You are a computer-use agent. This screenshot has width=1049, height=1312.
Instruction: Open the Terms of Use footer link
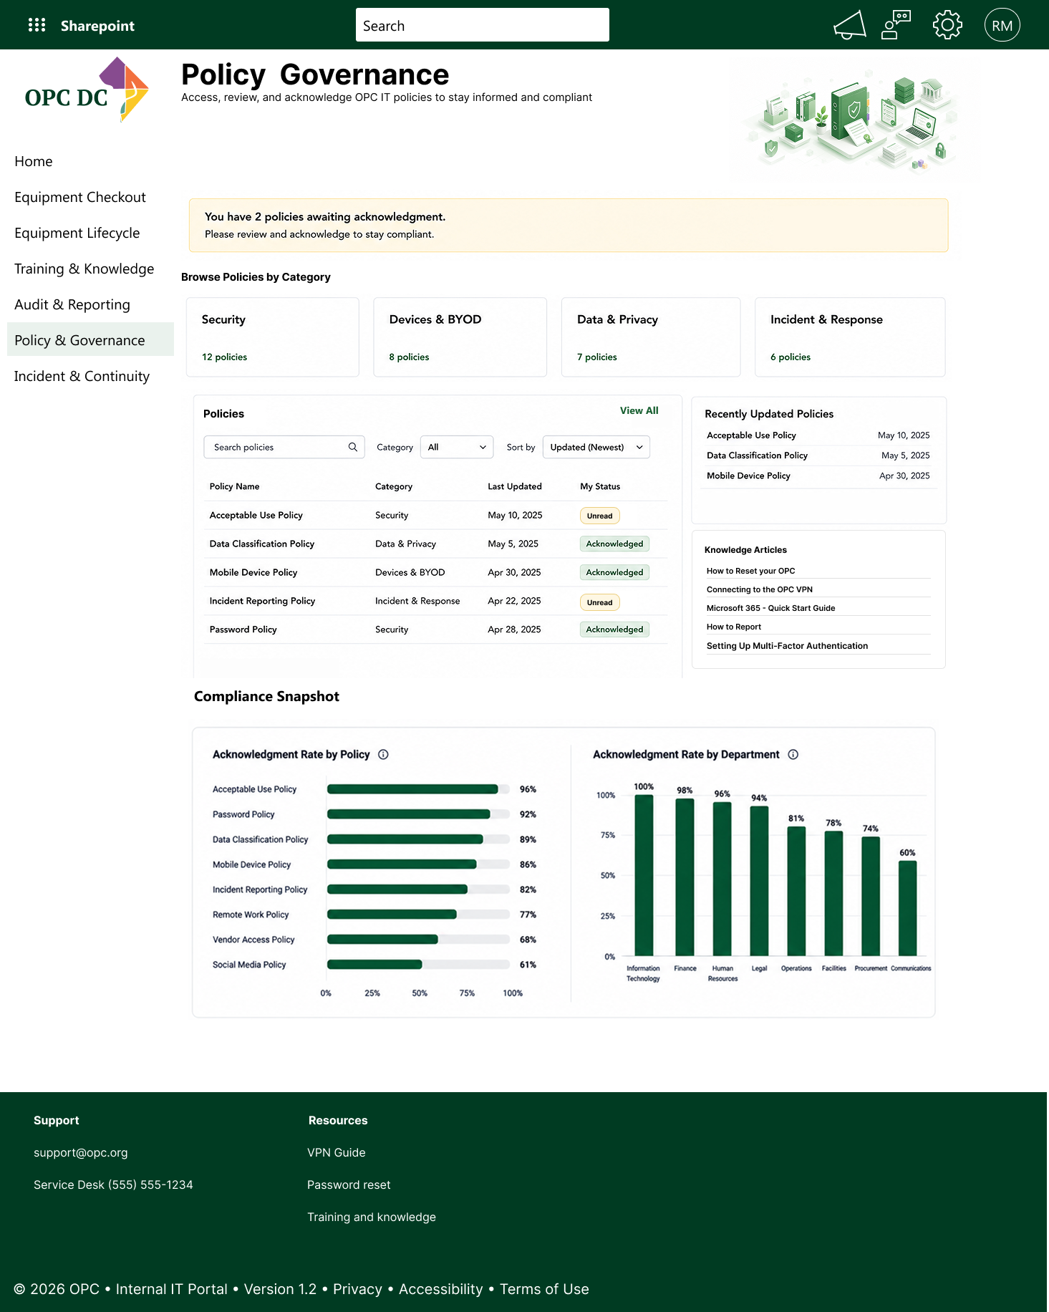tap(544, 1289)
